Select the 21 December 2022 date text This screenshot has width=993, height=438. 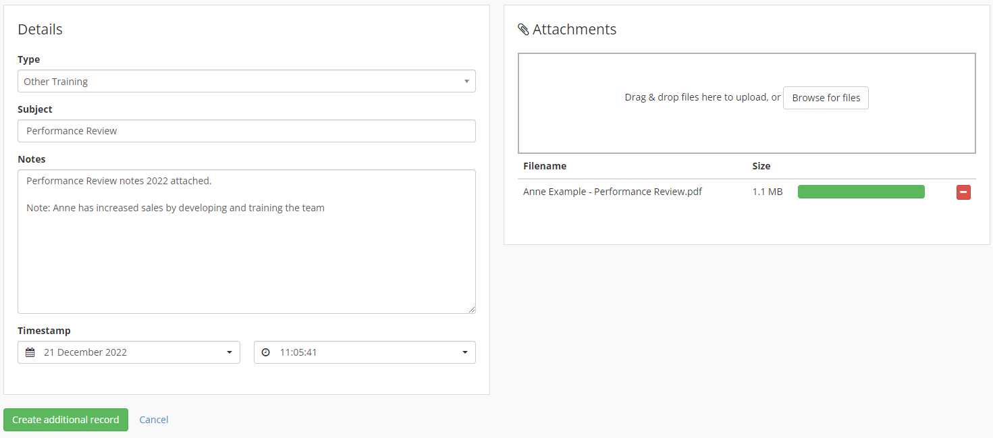(x=85, y=352)
